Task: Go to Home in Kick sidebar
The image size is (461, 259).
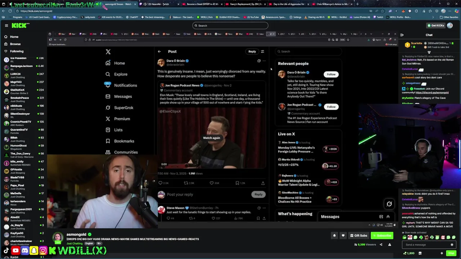Action: (14, 37)
